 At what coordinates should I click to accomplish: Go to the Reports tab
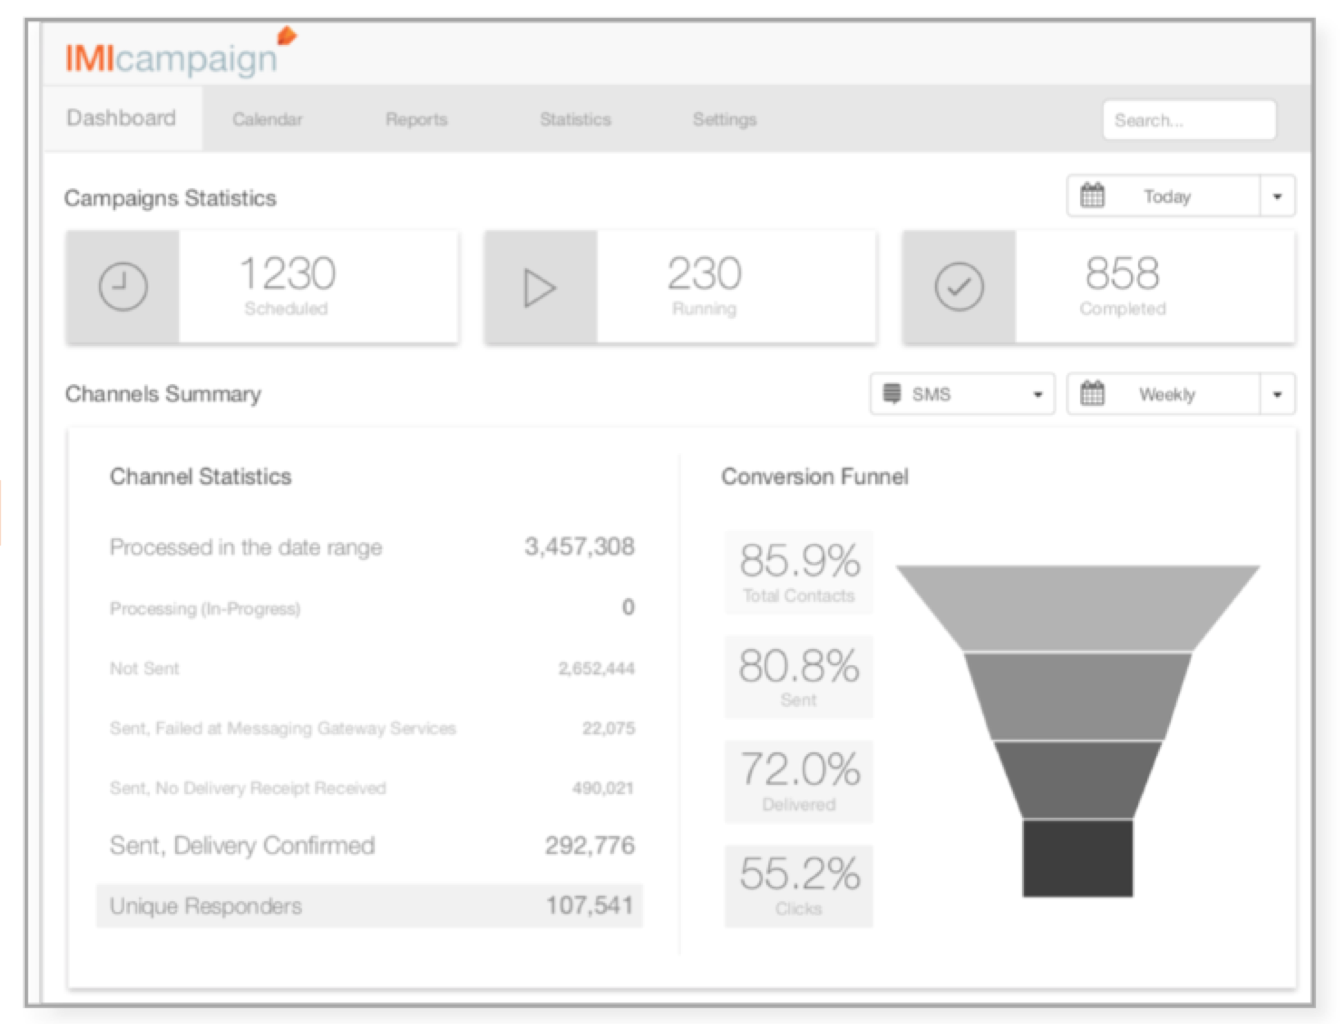tap(417, 119)
